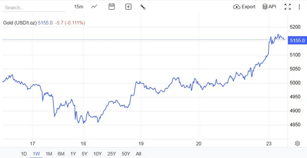Open chart settings gear icon
The width and height of the screenshot is (307, 158).
(298, 143)
